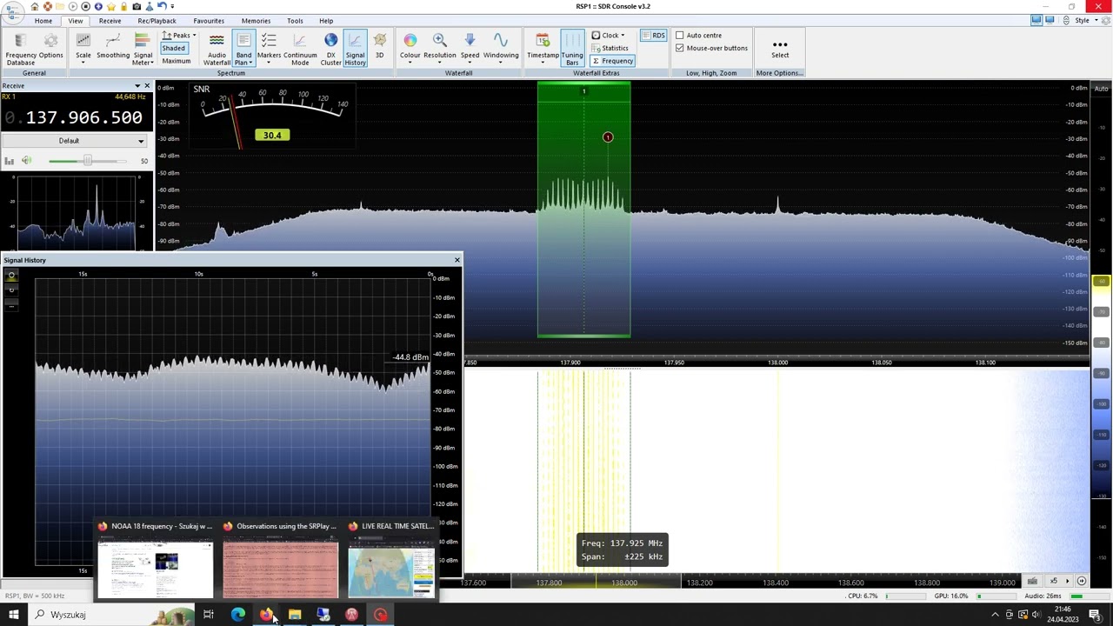This screenshot has width=1113, height=626.
Task: Select the Shaded spectrum style
Action: 173,48
